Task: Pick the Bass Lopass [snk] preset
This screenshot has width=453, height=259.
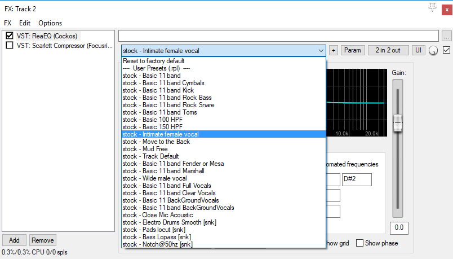Action: point(224,237)
